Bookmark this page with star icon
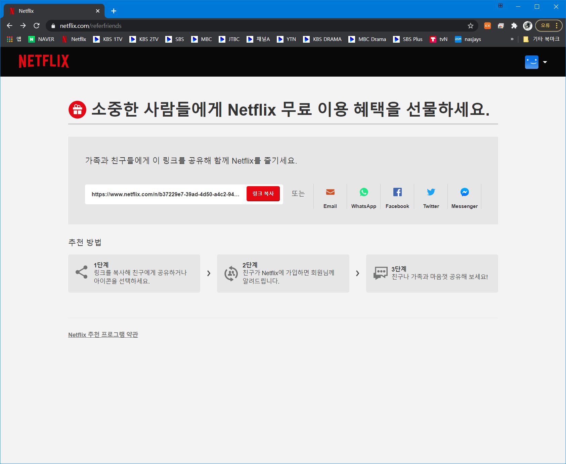 click(x=471, y=26)
